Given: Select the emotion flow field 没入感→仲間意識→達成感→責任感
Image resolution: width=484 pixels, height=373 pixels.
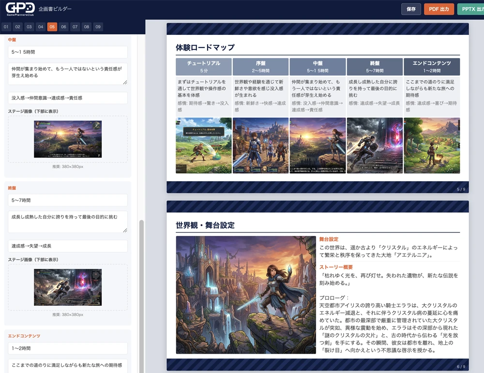Looking at the screenshot, I should pos(68,98).
